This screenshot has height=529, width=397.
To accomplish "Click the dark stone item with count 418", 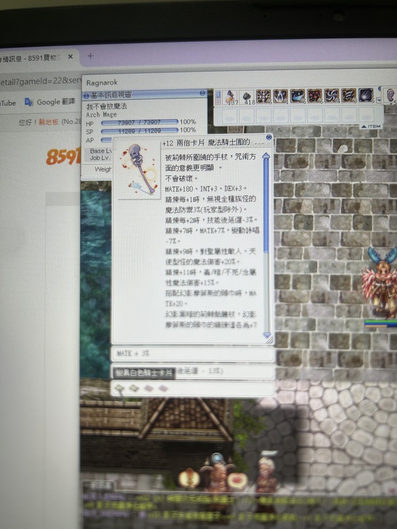I will pos(247,97).
